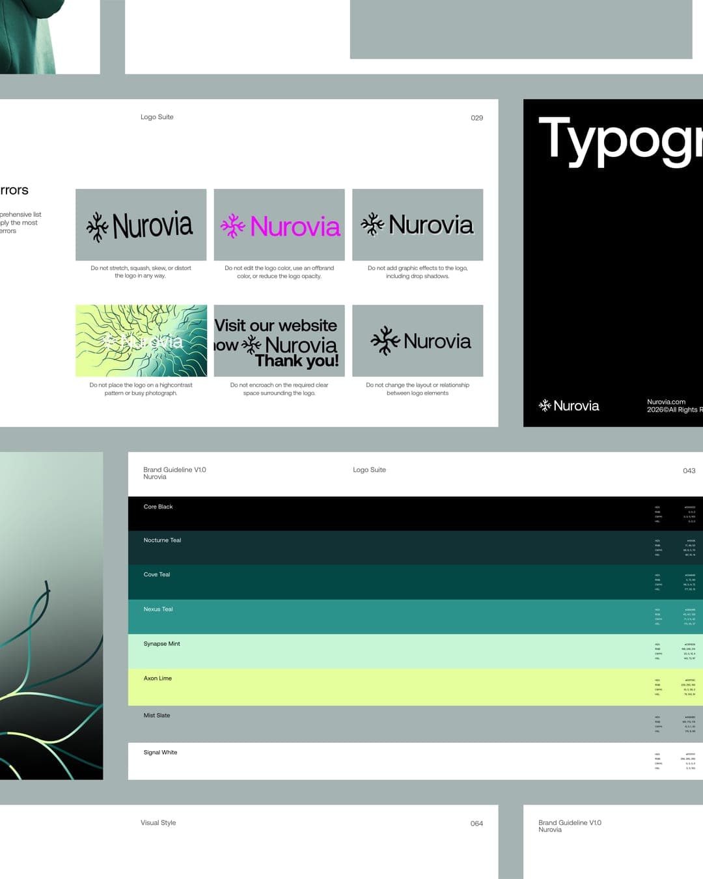703x879 pixels.
Task: Click the 'Logo Suite' header on page 043
Action: (369, 469)
